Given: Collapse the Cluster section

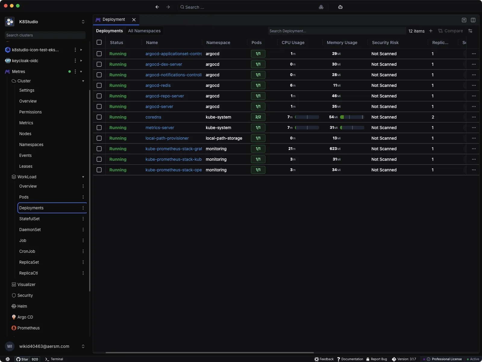Looking at the screenshot, I should pyautogui.click(x=83, y=81).
